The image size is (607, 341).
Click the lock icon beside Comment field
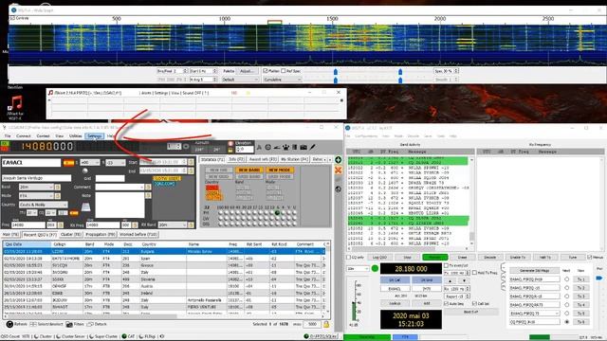[x=148, y=188]
